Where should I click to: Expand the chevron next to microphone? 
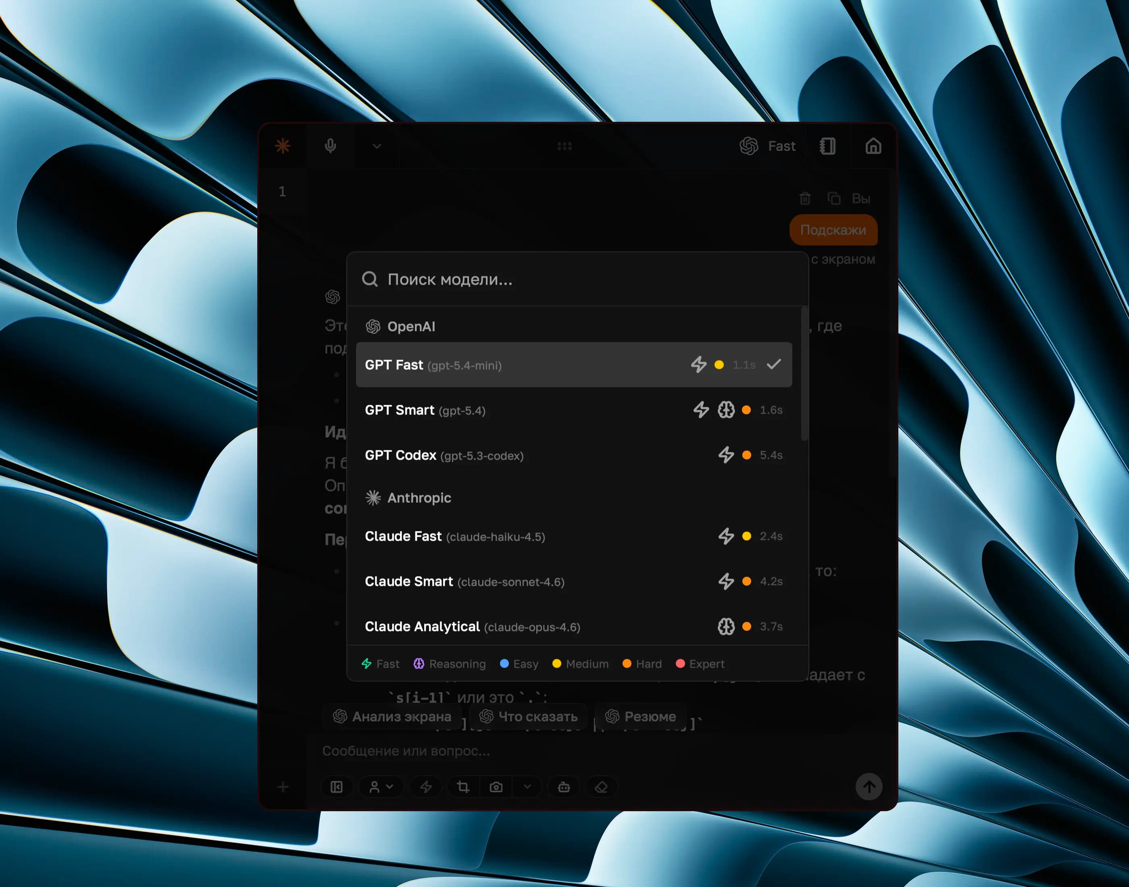coord(377,146)
